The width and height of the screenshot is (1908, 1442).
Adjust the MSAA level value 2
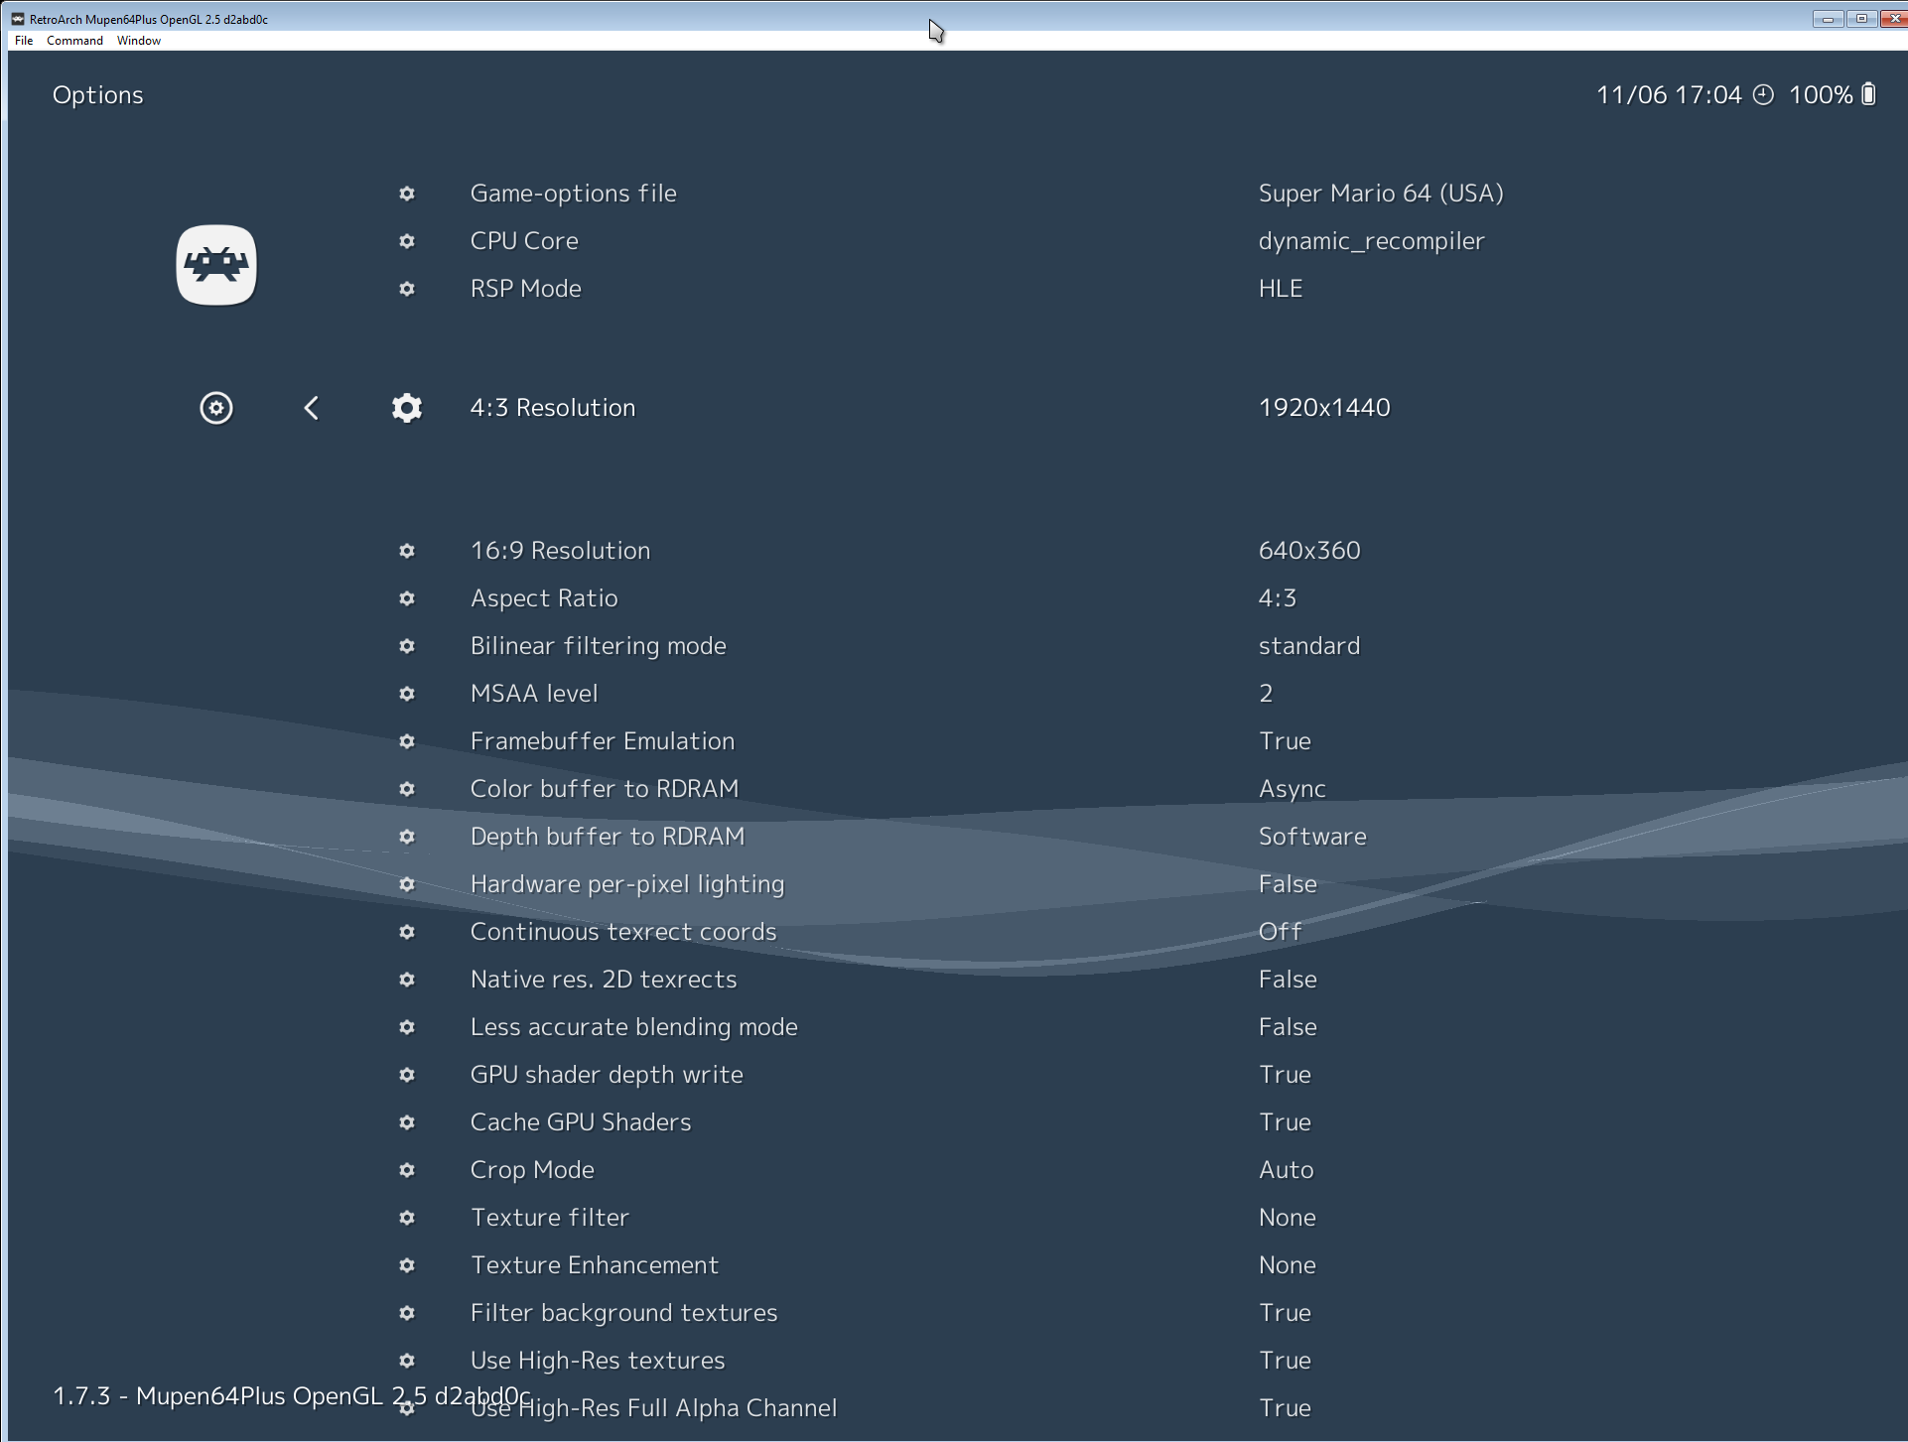pos(1266,694)
